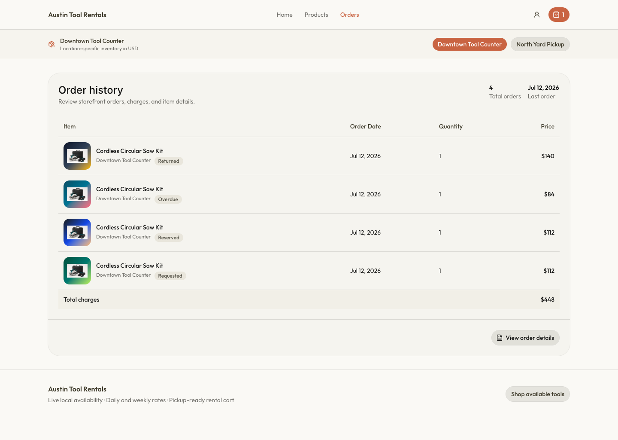
Task: Open thumbnail of the Reserved saw kit
Action: (x=77, y=232)
